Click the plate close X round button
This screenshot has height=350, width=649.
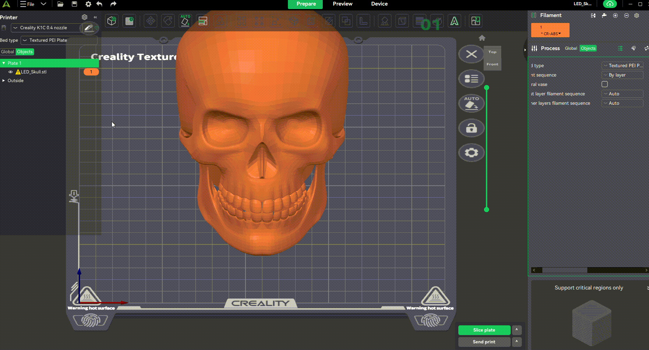tap(471, 54)
